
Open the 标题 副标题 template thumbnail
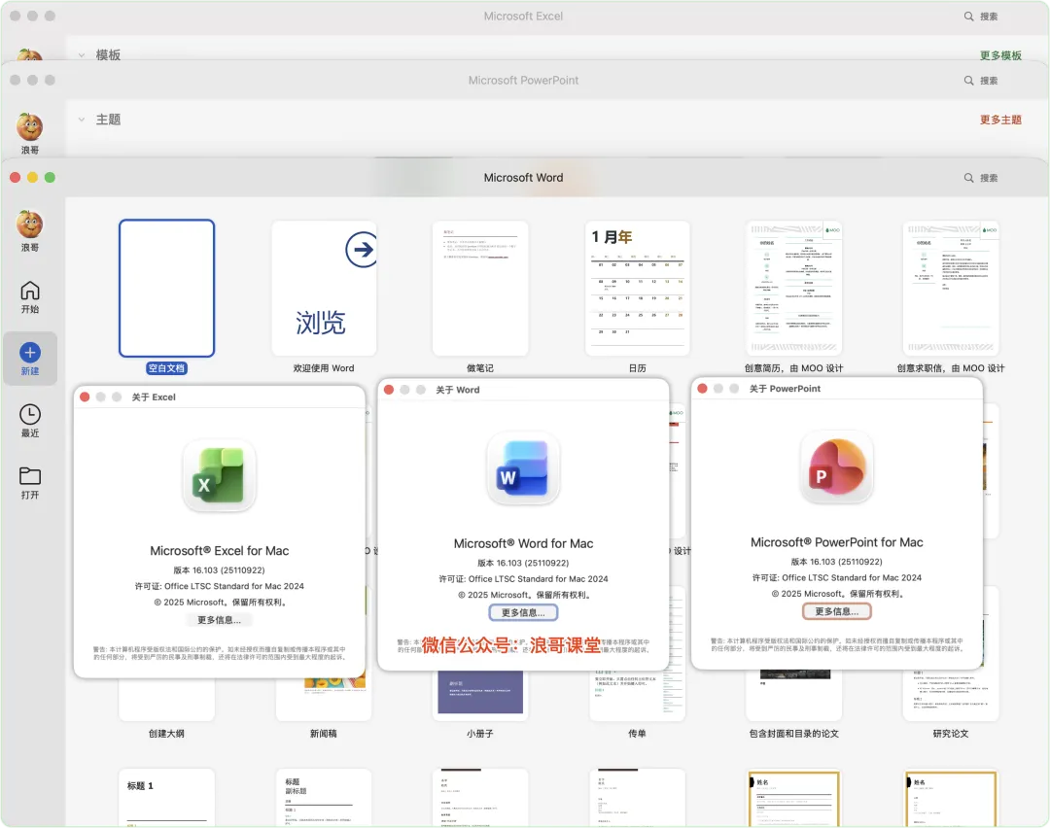pos(324,798)
